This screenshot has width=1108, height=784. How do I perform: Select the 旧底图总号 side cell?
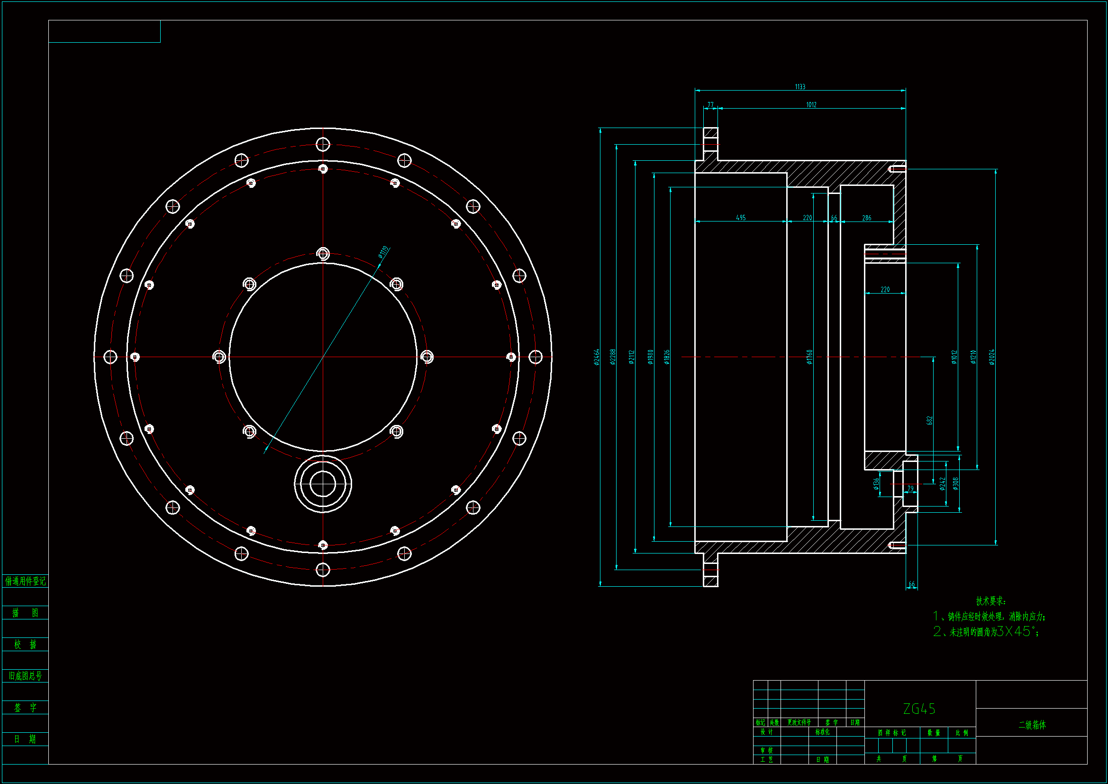[25, 676]
